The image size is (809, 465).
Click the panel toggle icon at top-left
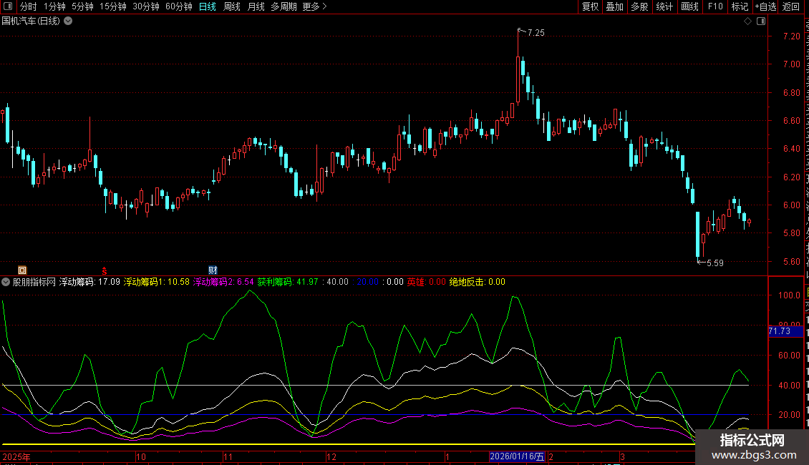coord(9,7)
